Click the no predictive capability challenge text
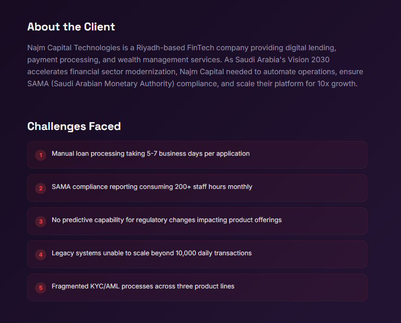 (166, 220)
